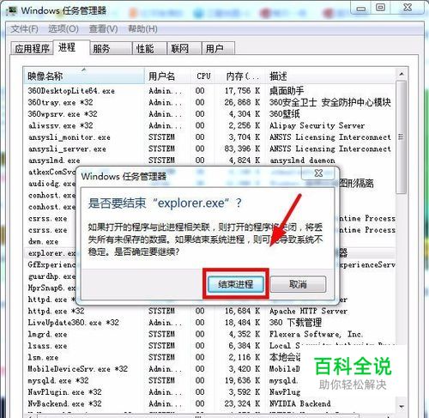Go to the 联网 tab

pos(184,48)
